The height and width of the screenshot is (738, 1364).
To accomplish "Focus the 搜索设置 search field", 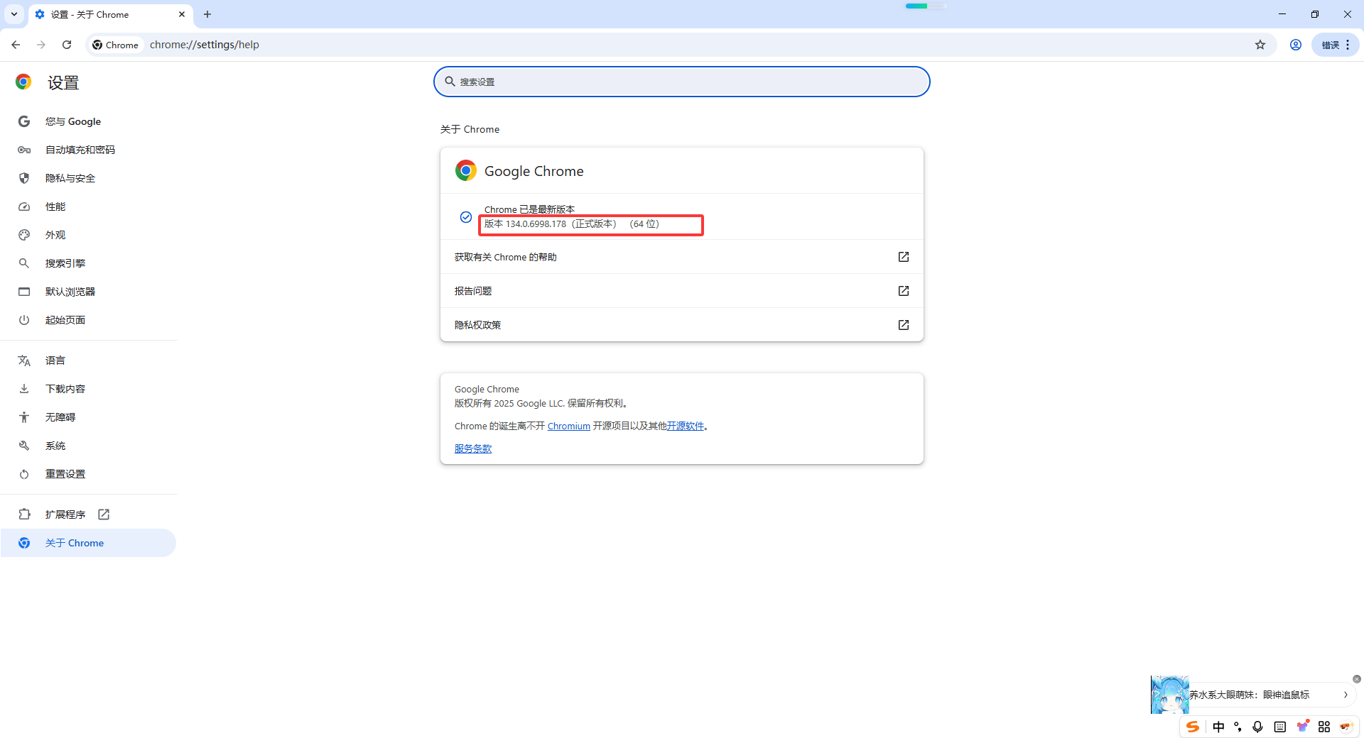I will click(682, 82).
